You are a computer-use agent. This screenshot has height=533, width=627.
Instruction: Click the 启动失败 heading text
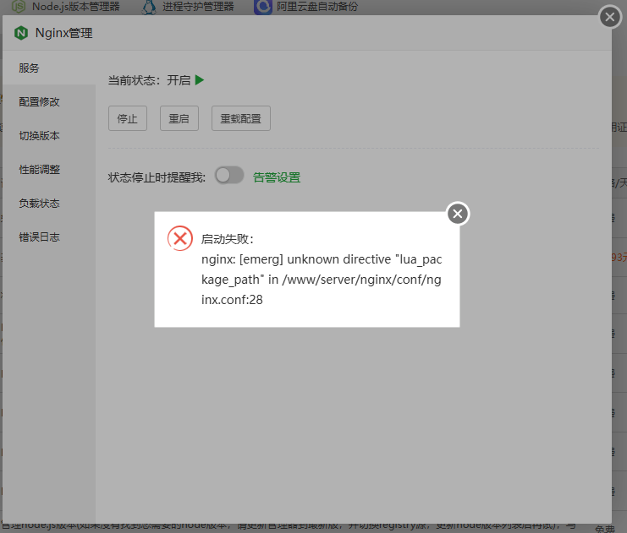click(x=227, y=239)
